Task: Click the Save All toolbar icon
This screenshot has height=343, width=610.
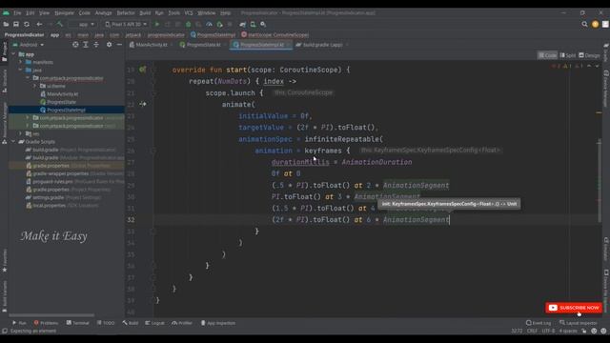Action: coord(16,24)
